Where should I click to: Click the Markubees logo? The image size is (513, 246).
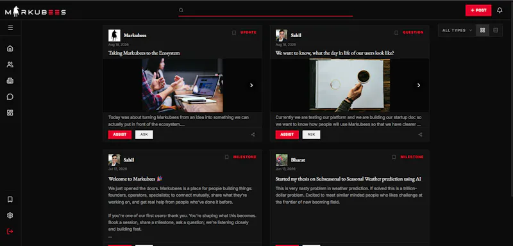pyautogui.click(x=35, y=12)
